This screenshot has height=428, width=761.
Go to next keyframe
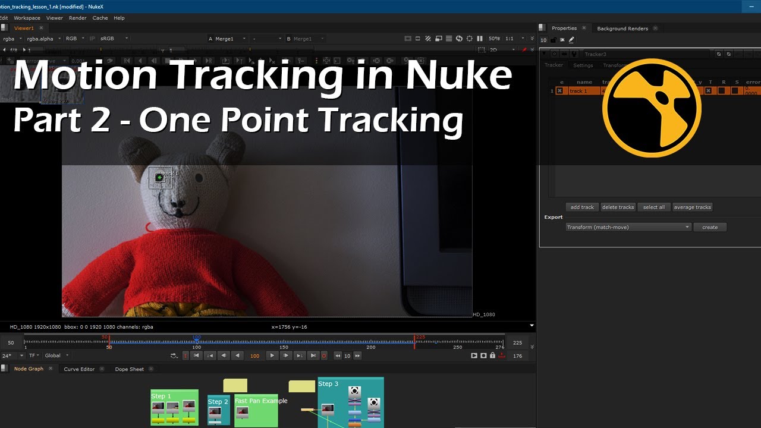pyautogui.click(x=300, y=355)
